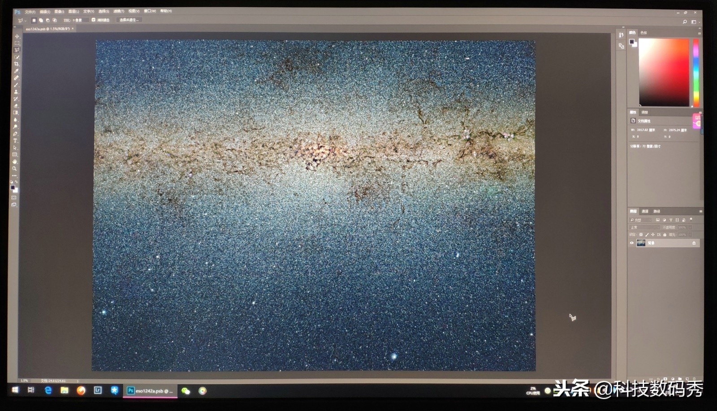
Task: Open the Layers panel options menu
Action: tap(700, 211)
